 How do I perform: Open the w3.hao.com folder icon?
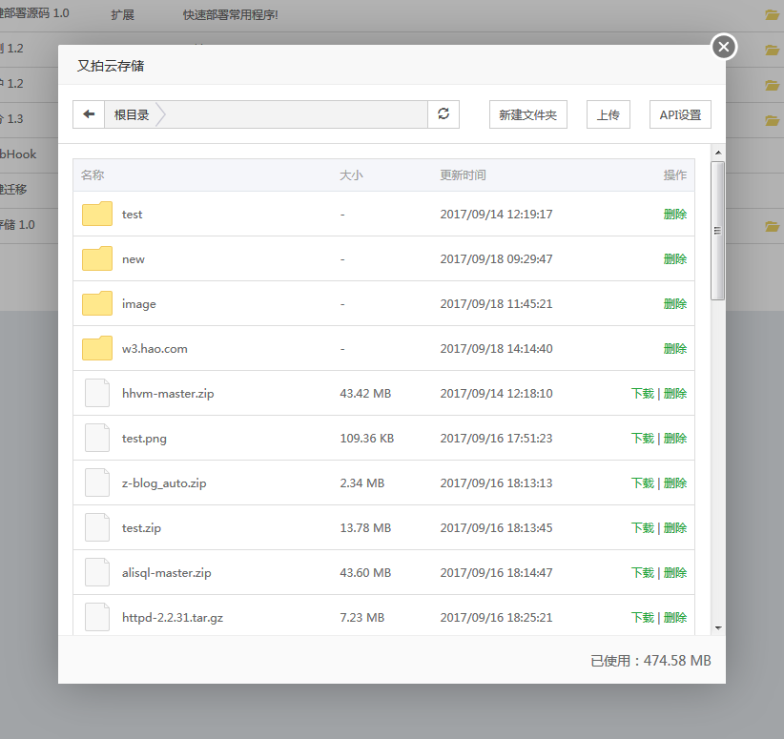(x=97, y=349)
